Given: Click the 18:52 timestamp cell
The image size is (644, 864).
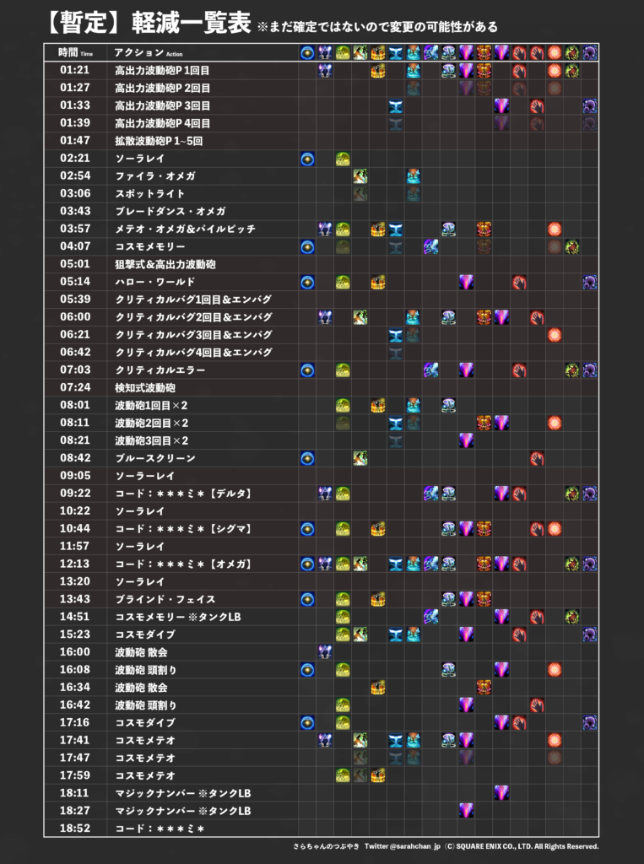Looking at the screenshot, I should click(x=75, y=829).
